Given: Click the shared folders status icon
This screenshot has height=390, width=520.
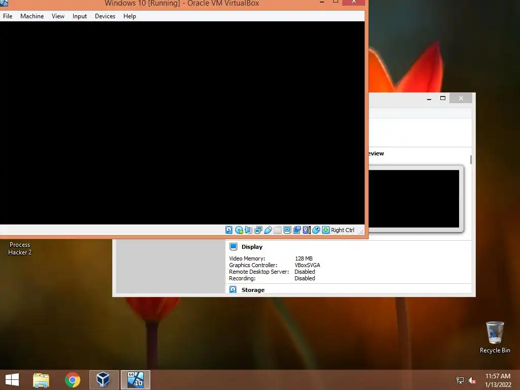Looking at the screenshot, I should coord(278,230).
